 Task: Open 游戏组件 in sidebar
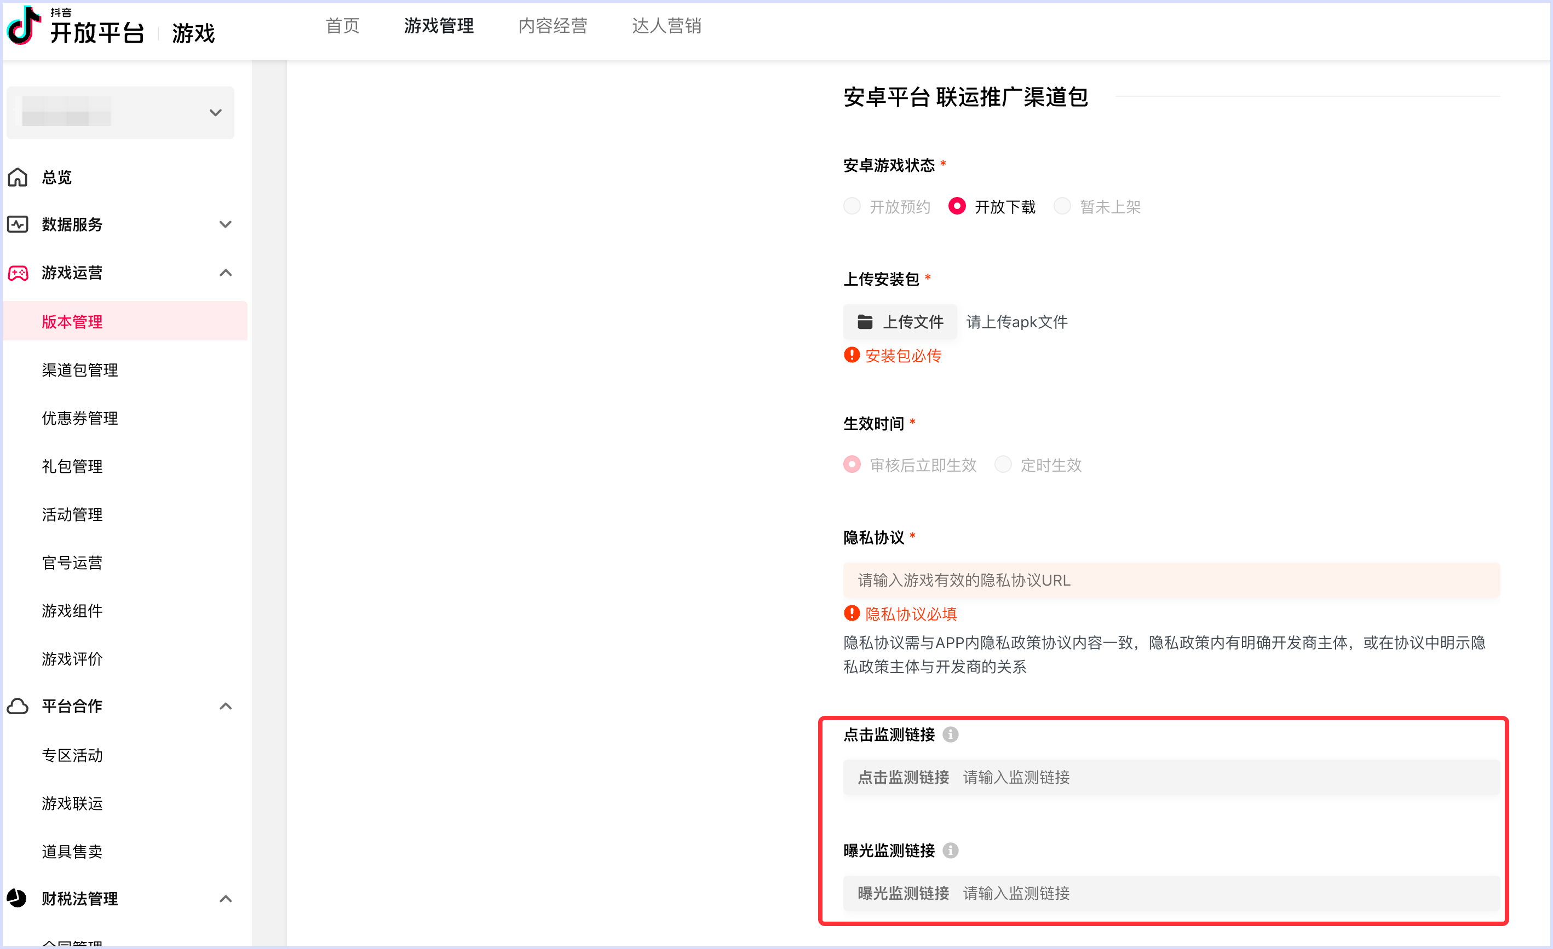click(x=72, y=611)
